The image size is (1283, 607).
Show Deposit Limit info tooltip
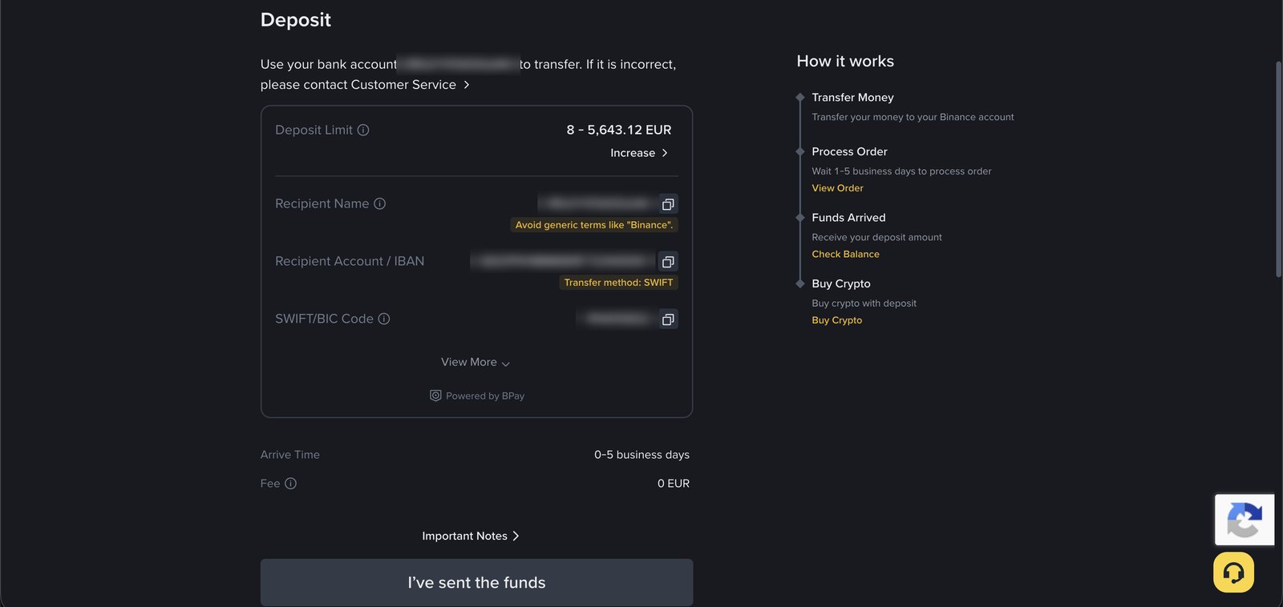[x=363, y=130]
